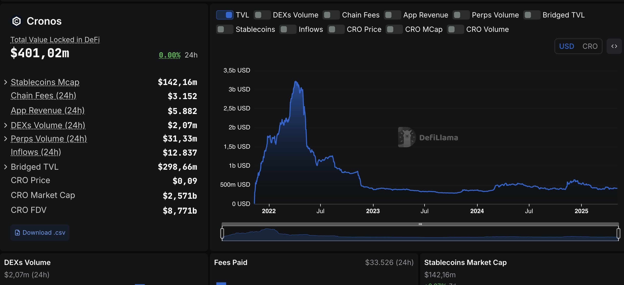This screenshot has width=624, height=285.
Task: Download the data as .csv
Action: 40,233
